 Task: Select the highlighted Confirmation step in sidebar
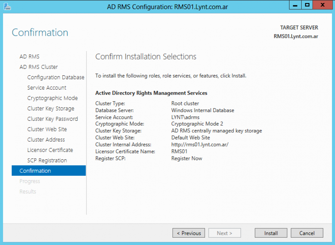coord(49,171)
